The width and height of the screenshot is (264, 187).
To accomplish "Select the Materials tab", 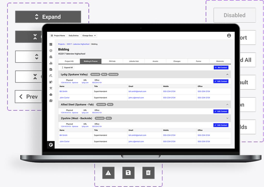I will click(220, 61).
